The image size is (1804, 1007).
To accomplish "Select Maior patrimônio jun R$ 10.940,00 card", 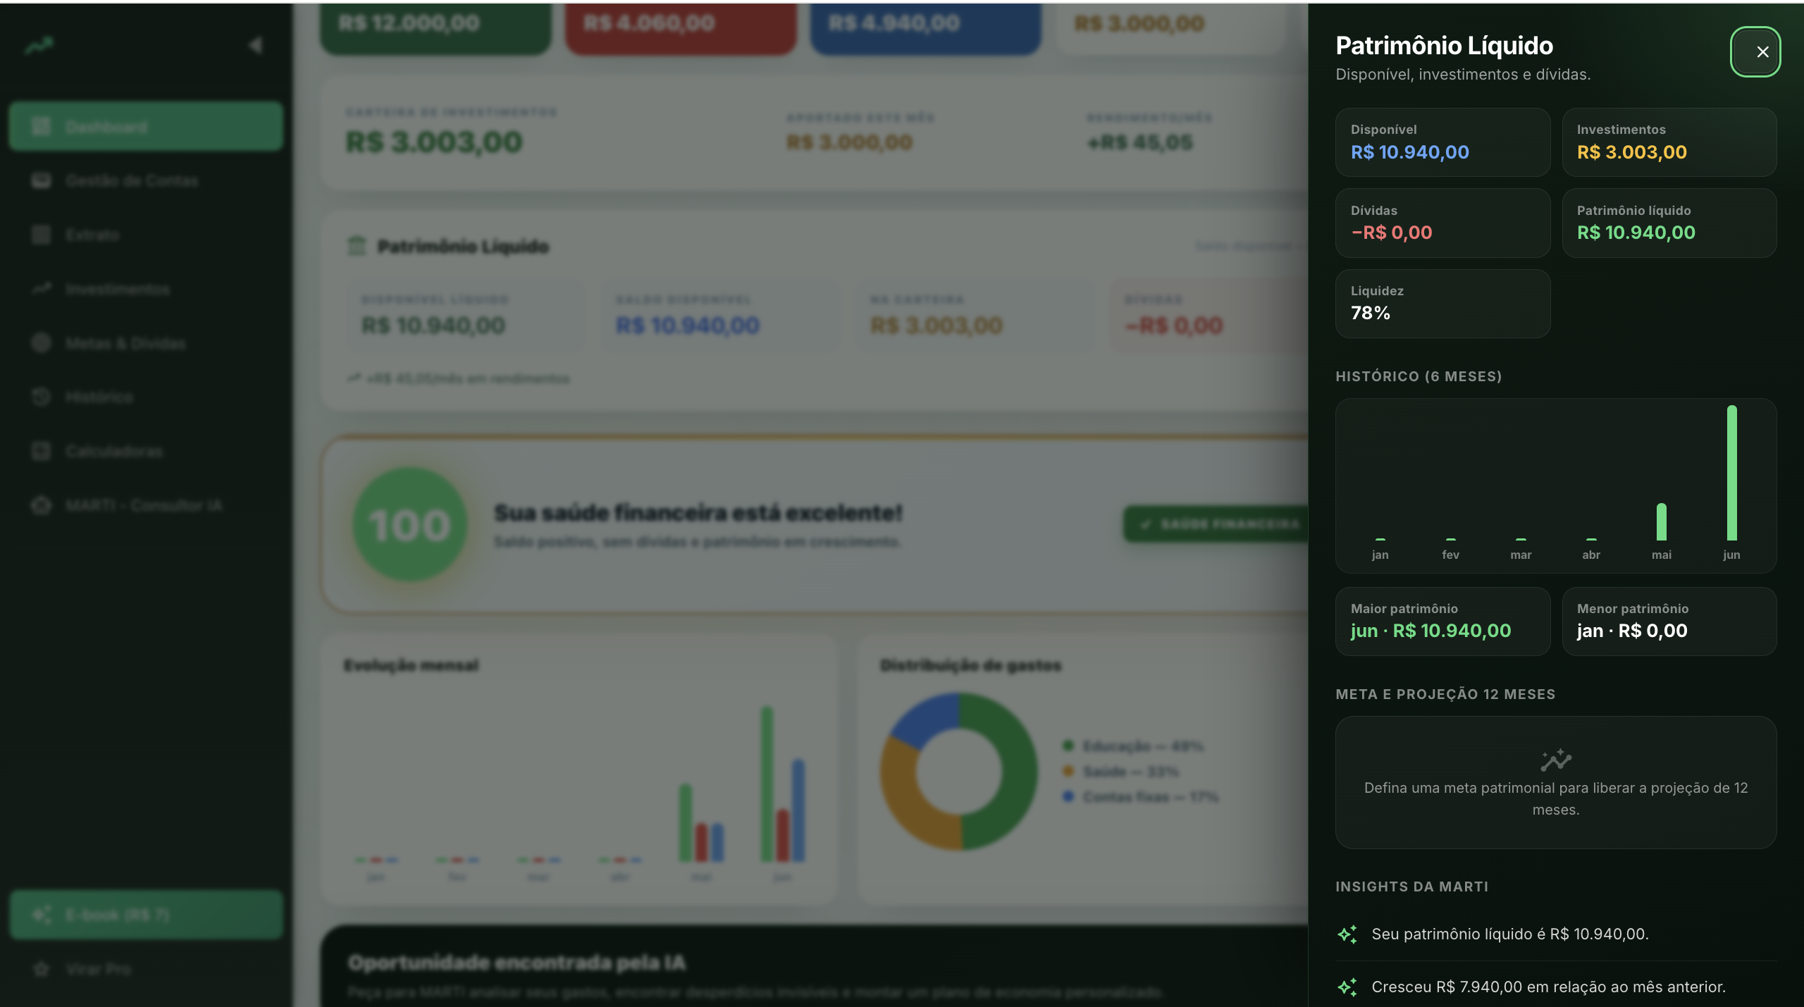I will coord(1442,622).
